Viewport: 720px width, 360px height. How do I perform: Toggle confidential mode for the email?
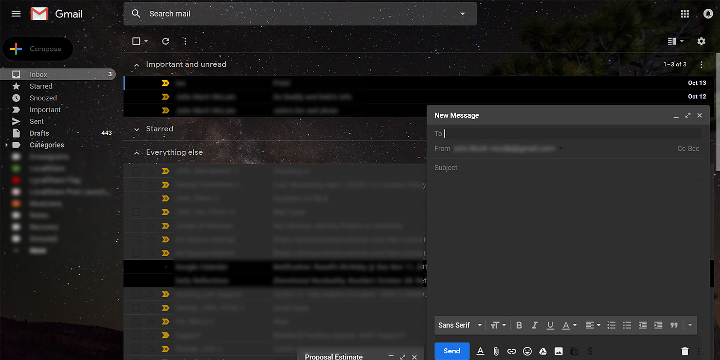(x=574, y=351)
